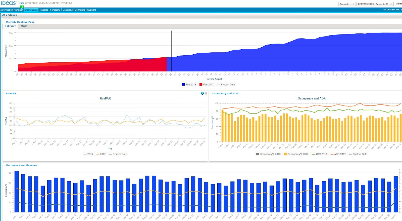Screen dimensions: 402x221
Task: Click the RevPAR panel maximize square icon
Action: [206, 93]
